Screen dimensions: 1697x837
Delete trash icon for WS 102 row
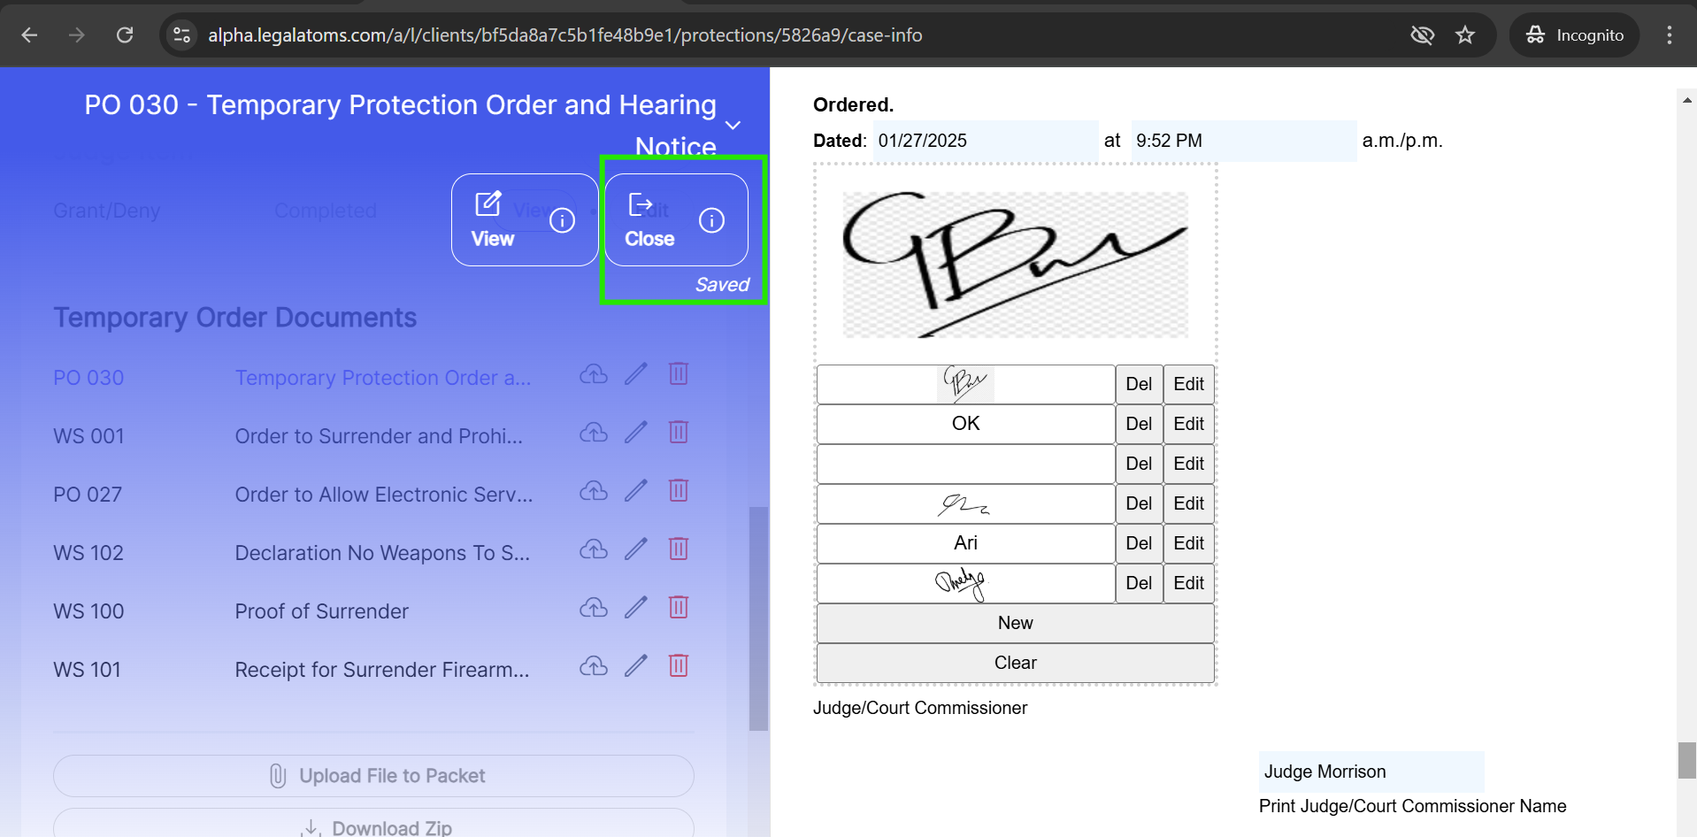coord(679,549)
